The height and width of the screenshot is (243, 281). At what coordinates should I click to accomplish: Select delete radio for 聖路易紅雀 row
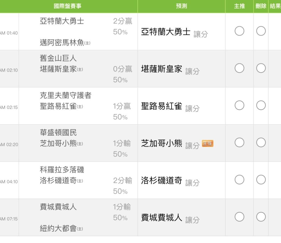(x=261, y=106)
